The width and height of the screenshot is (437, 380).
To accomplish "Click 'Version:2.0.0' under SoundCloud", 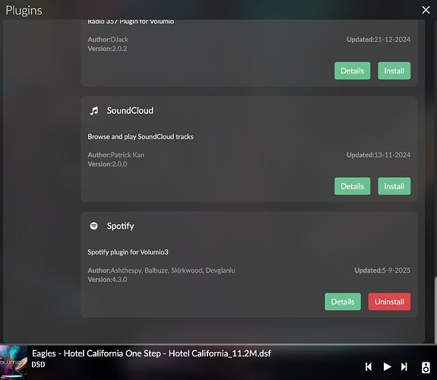I will pos(107,164).
